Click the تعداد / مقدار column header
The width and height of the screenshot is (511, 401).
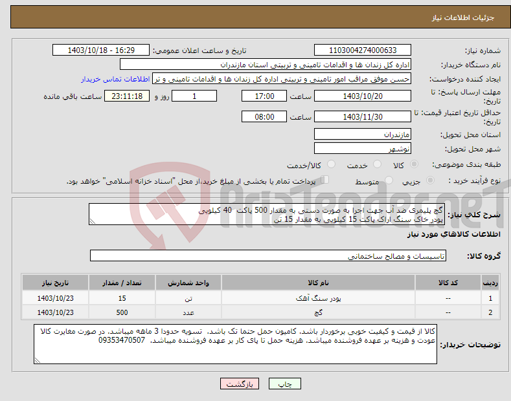[122, 283]
